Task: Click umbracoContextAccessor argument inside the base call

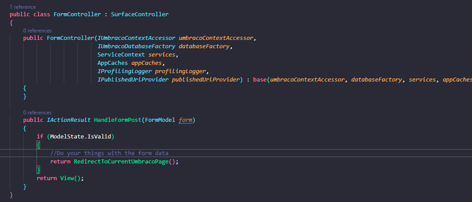Action: (307, 80)
